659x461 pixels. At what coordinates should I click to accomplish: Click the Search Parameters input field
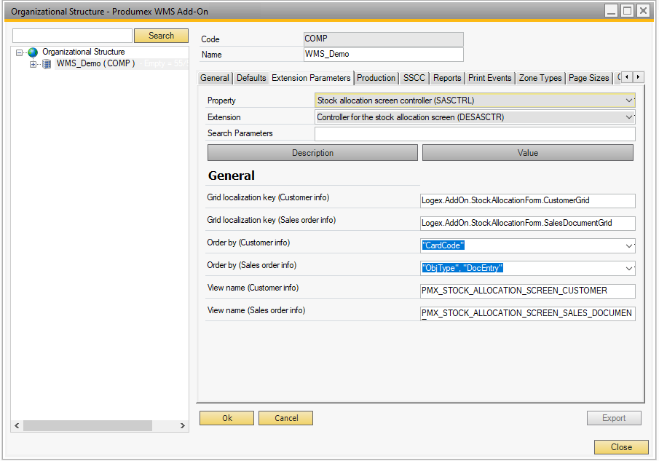pos(475,134)
